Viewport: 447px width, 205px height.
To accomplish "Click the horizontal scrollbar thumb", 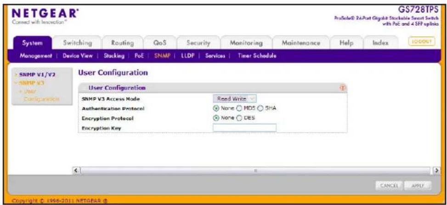I will coord(256,170).
